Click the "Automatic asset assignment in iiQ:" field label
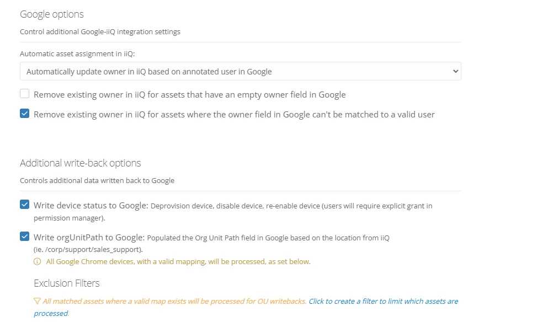This screenshot has height=333, width=543. pyautogui.click(x=77, y=54)
